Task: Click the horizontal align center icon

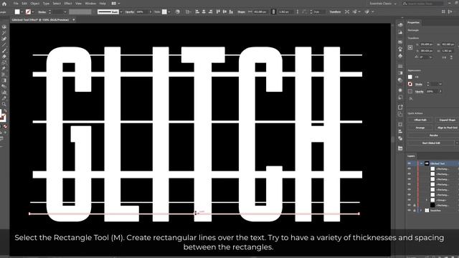Action: coord(204,11)
